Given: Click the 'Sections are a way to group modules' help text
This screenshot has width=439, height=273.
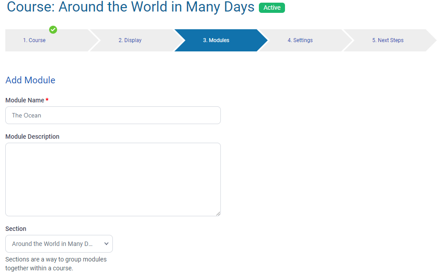Looking at the screenshot, I should click(56, 263).
